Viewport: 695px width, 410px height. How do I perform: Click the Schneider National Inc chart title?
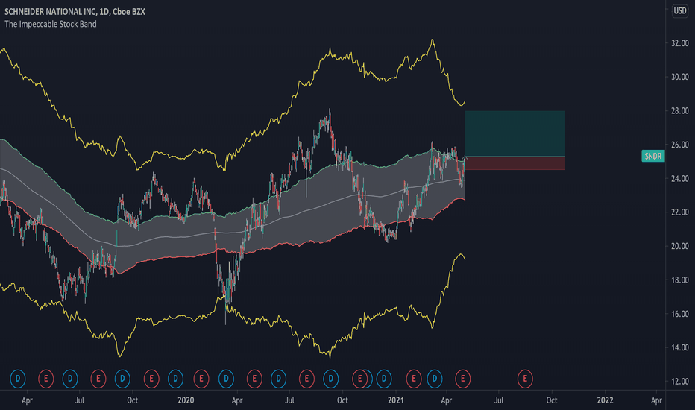(75, 12)
